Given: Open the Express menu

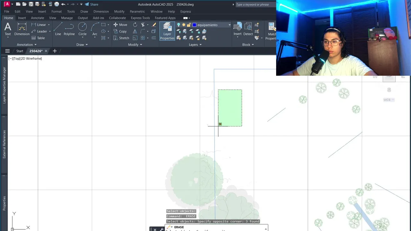Looking at the screenshot, I should click(x=186, y=12).
